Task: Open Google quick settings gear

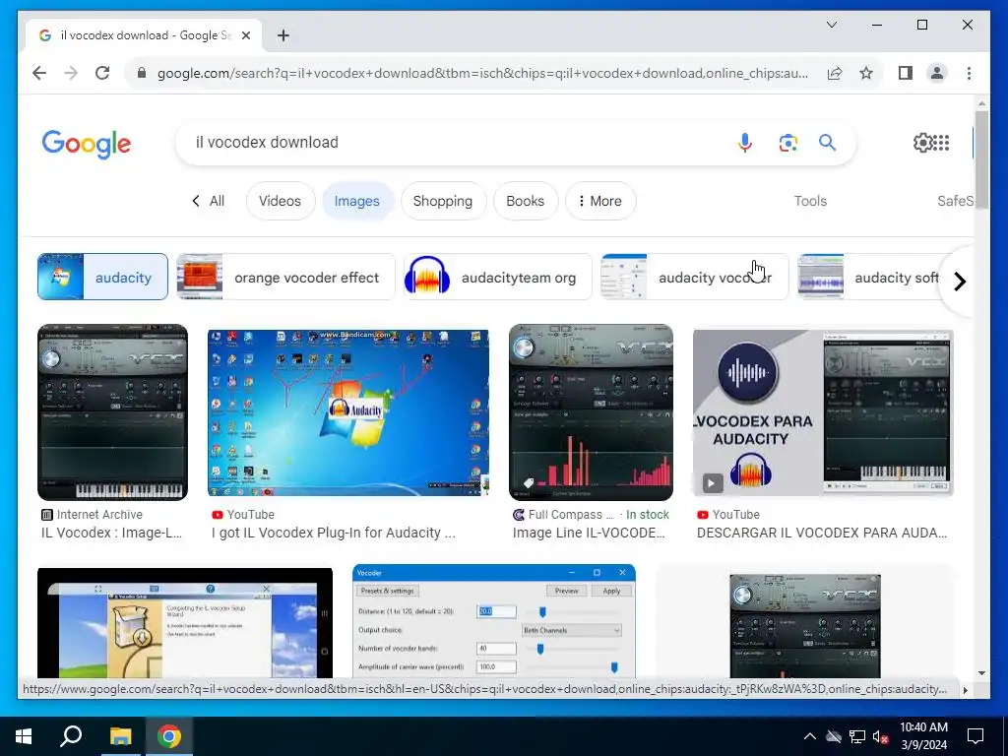Action: (x=922, y=143)
